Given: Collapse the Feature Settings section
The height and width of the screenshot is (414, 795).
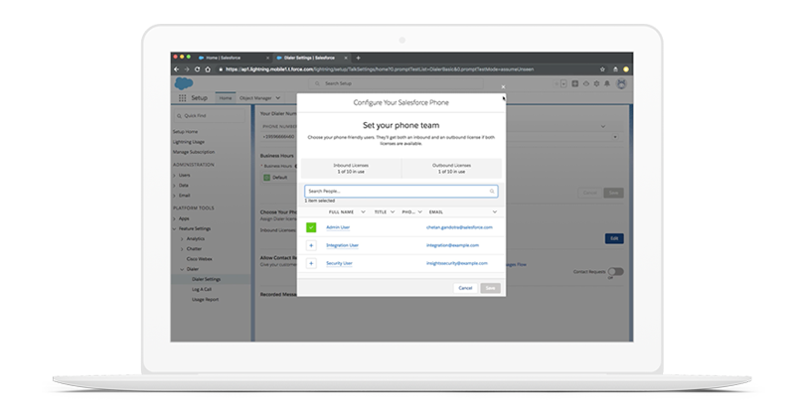Looking at the screenshot, I should pyautogui.click(x=175, y=229).
